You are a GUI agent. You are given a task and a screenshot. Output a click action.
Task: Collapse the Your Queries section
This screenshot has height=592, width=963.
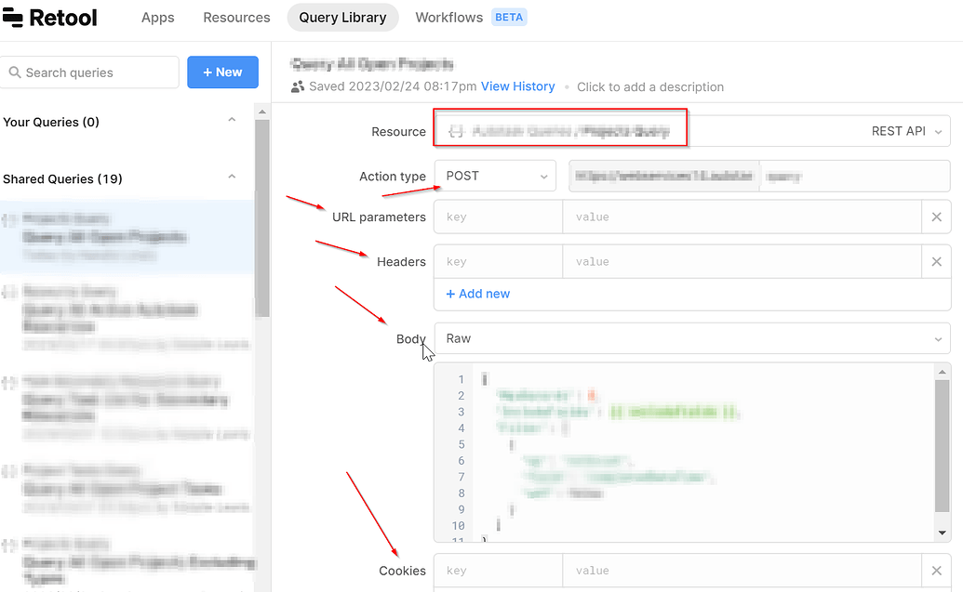point(232,120)
